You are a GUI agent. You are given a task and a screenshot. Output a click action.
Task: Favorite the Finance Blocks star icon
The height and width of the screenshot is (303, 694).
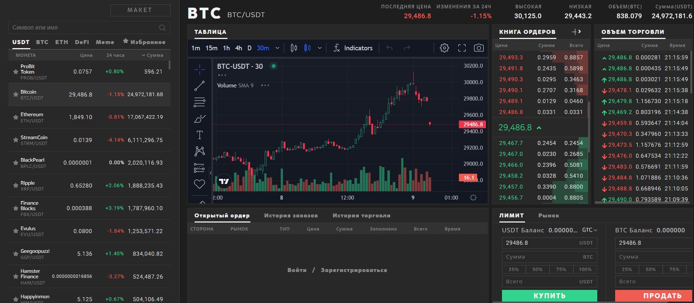(15, 208)
